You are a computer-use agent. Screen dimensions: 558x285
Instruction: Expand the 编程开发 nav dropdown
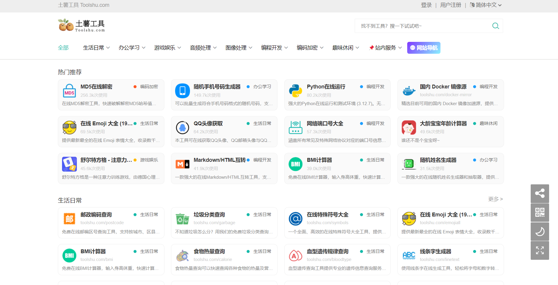[x=275, y=48]
